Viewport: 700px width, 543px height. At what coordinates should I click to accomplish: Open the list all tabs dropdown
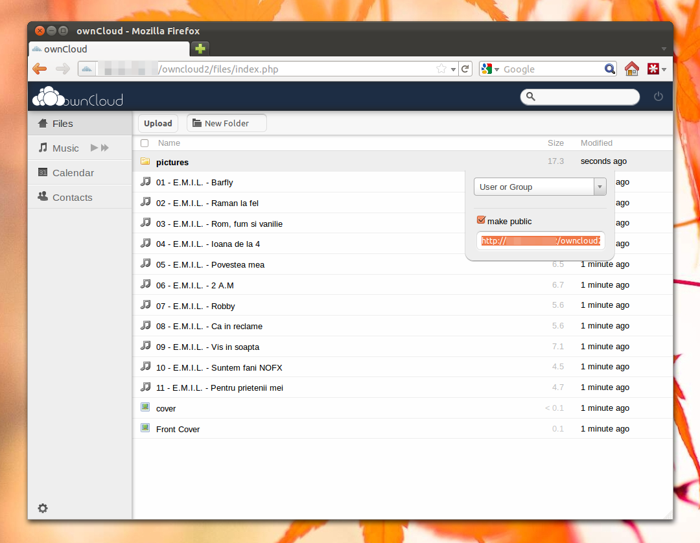[664, 49]
